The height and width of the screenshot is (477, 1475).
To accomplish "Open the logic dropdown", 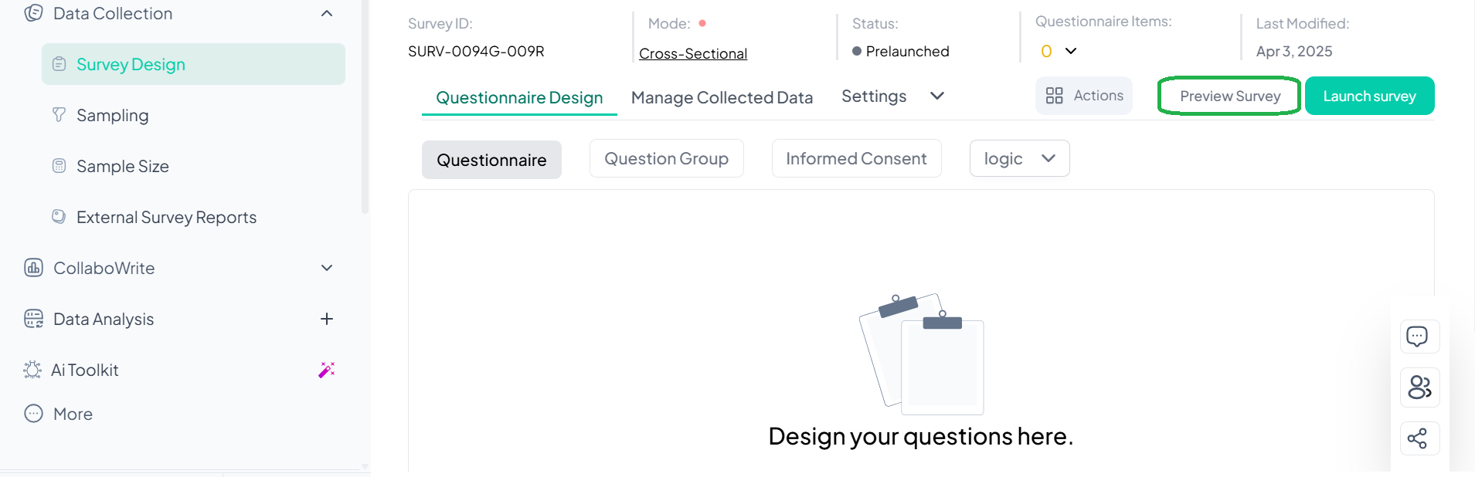I will tap(1019, 159).
